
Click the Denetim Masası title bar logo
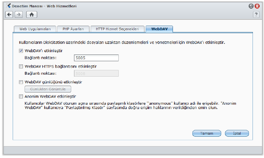point(8,6)
